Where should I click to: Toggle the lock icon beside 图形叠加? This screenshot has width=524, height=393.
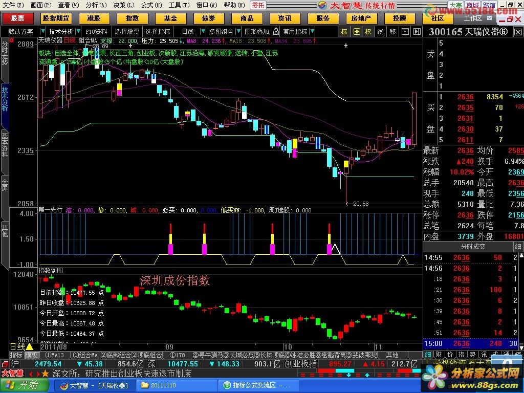[x=276, y=32]
